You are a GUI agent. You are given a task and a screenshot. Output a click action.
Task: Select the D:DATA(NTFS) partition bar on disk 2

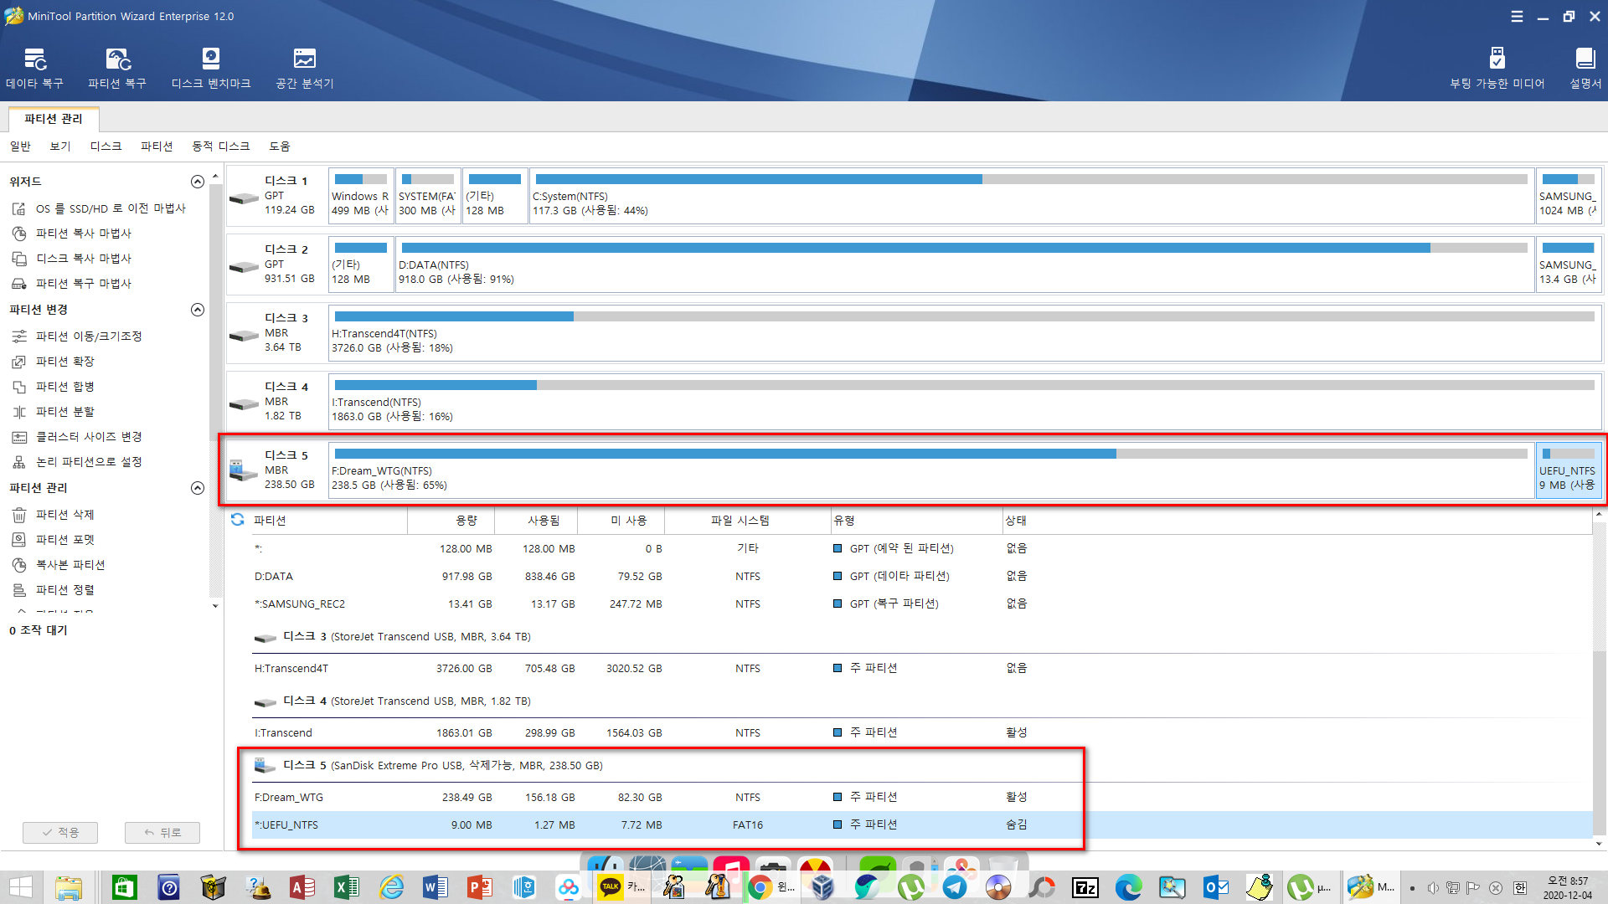tap(965, 265)
